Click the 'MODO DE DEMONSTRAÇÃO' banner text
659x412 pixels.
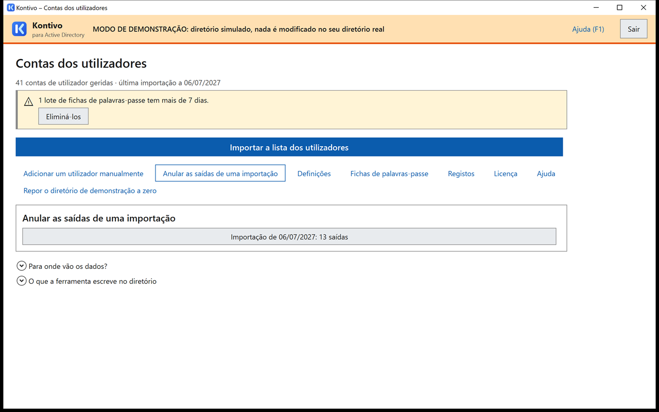pyautogui.click(x=238, y=29)
